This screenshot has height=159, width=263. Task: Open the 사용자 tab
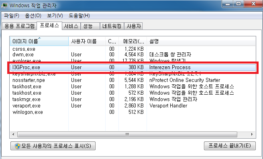[134, 26]
